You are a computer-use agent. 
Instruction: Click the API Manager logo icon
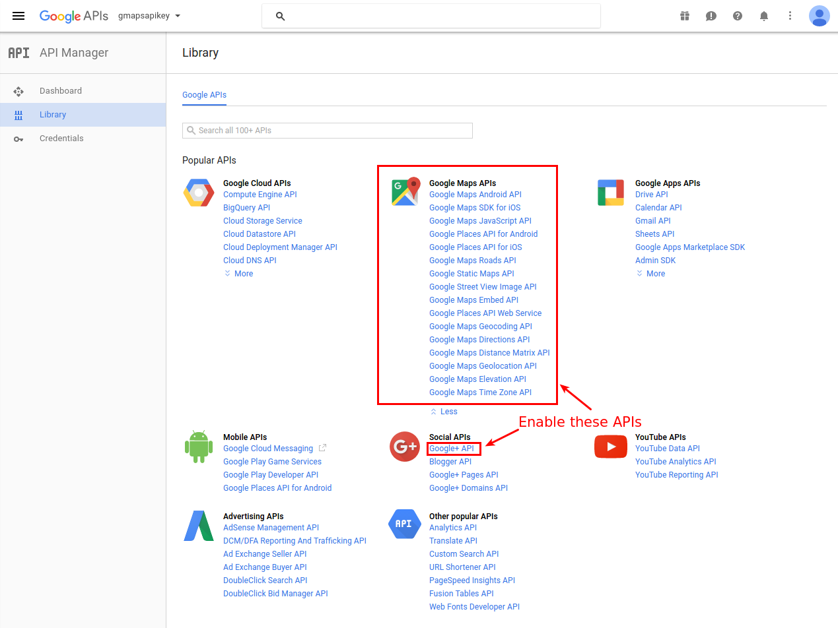click(18, 53)
